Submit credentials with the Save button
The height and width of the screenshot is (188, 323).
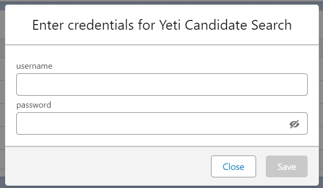coord(287,166)
